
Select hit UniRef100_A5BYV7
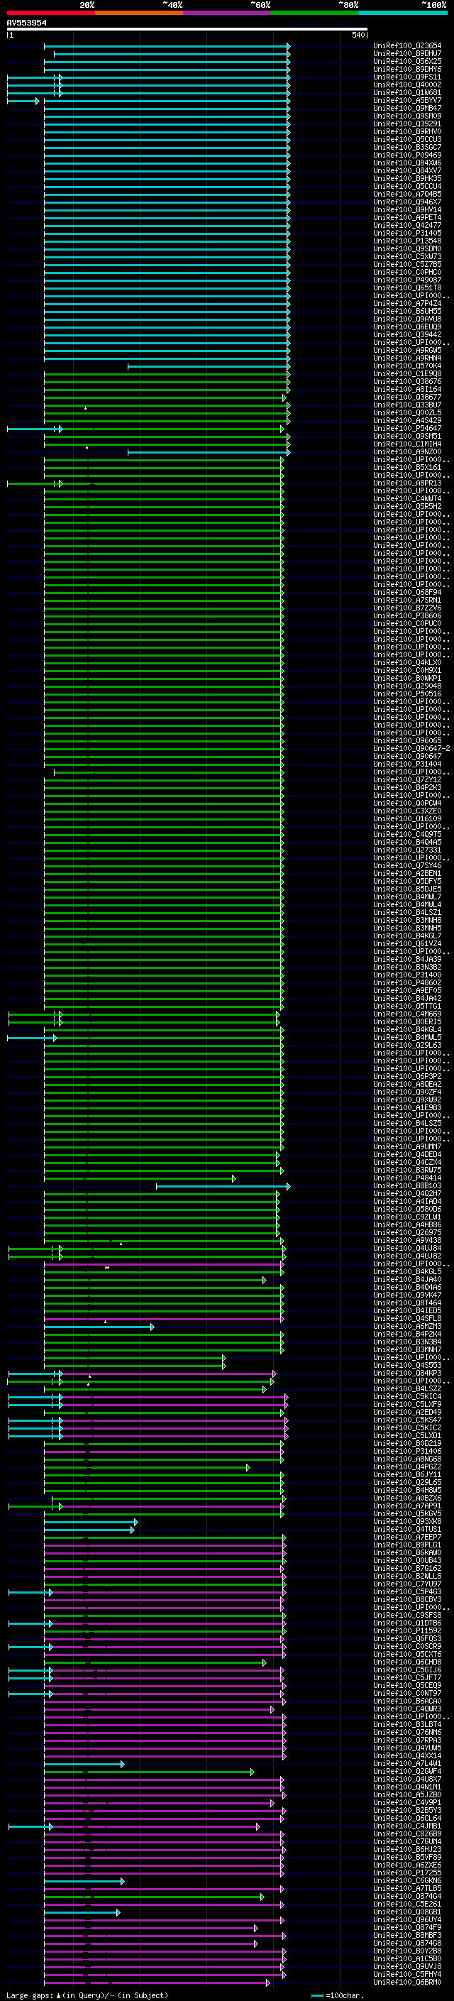407,100
